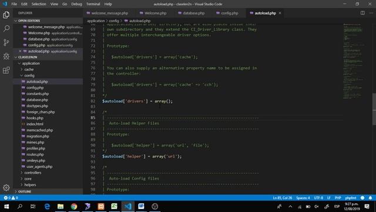376x212 pixels.
Task: Change end of line sequence LF
Action: click(x=329, y=198)
